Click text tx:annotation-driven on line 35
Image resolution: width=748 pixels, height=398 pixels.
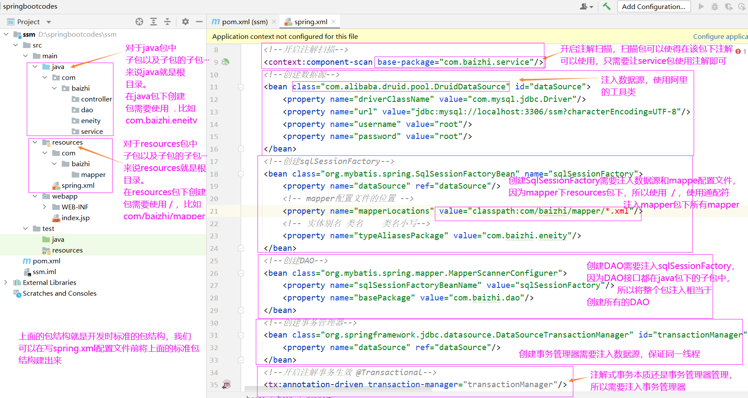coord(316,384)
